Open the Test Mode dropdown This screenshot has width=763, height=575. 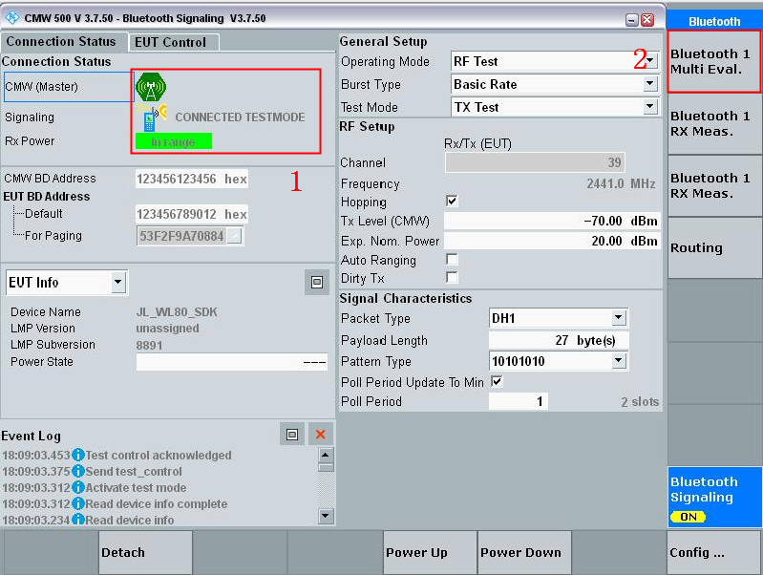[650, 106]
